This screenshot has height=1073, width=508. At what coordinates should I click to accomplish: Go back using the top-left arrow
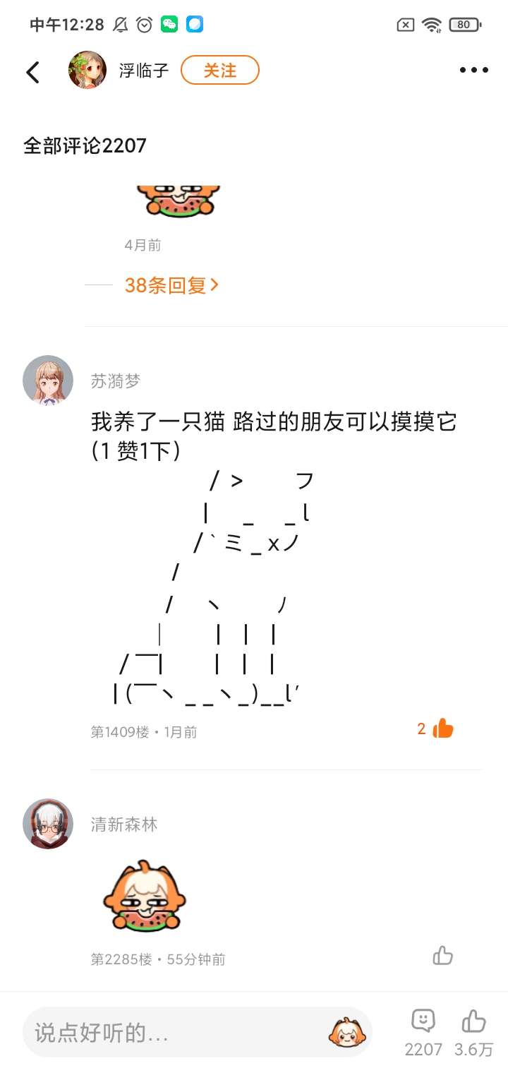[32, 71]
